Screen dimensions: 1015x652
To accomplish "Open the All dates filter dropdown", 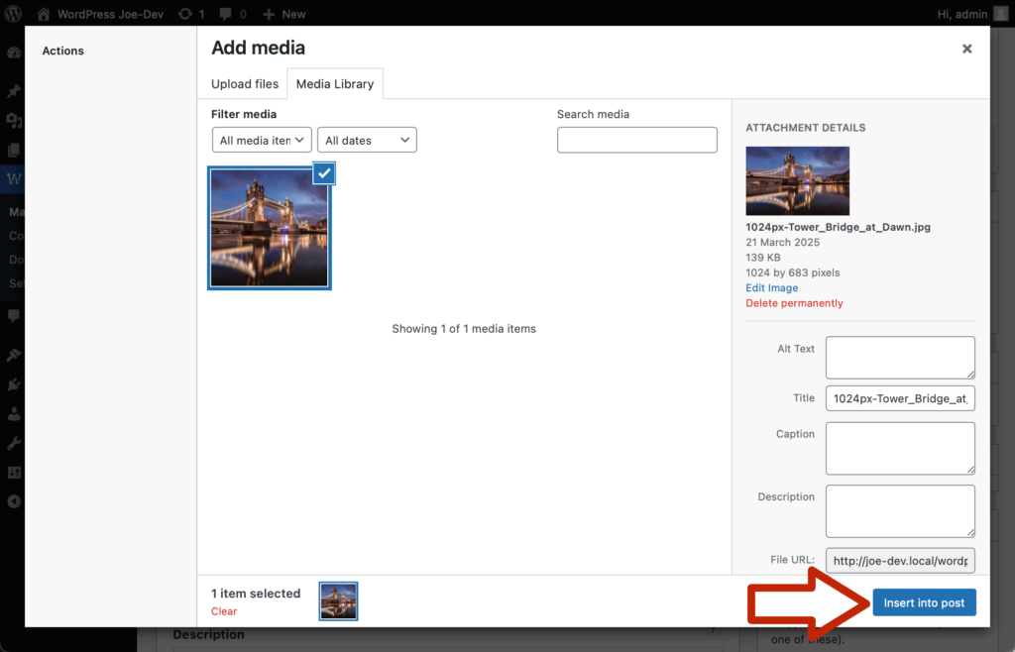I will tap(367, 141).
